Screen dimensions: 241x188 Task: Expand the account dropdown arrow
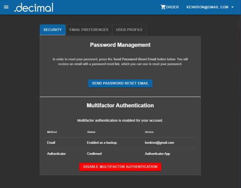coord(233,7)
